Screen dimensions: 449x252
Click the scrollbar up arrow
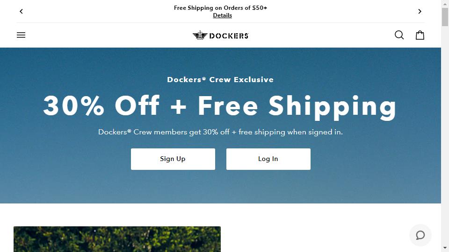pos(445,3)
